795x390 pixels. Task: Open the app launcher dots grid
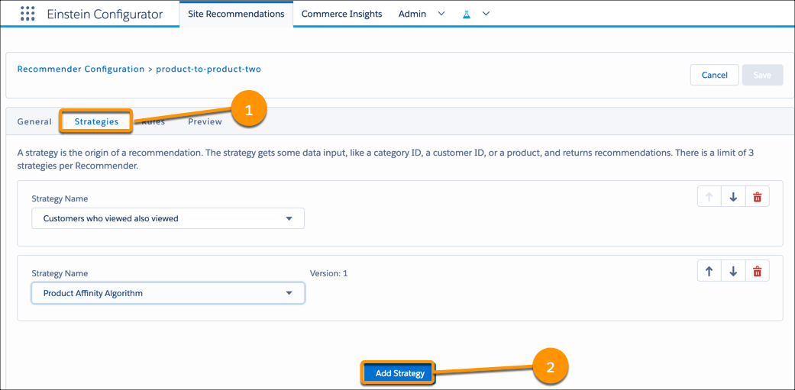[27, 14]
